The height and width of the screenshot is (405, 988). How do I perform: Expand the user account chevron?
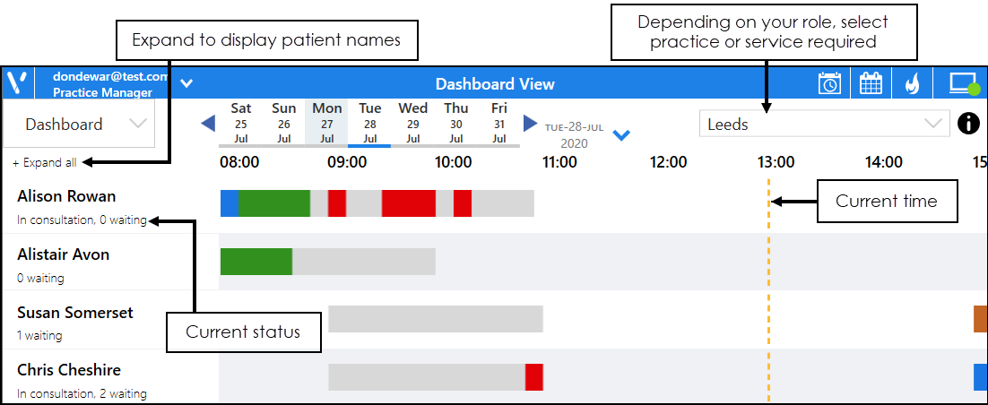[186, 84]
